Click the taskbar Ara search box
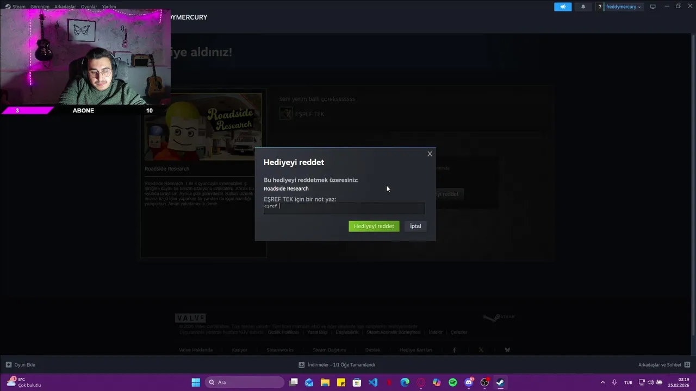The height and width of the screenshot is (391, 696). tap(244, 382)
